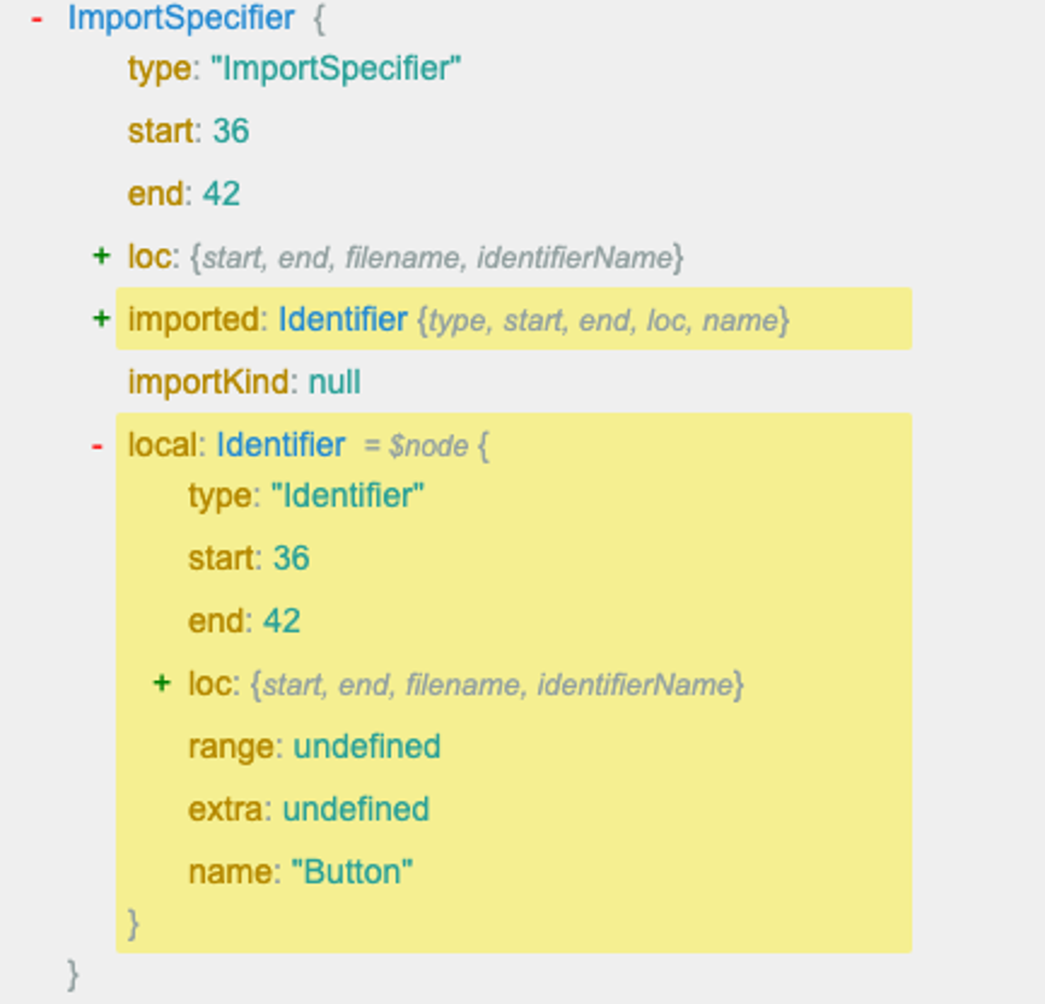Expand the ImportSpecifier loc property

(x=101, y=257)
